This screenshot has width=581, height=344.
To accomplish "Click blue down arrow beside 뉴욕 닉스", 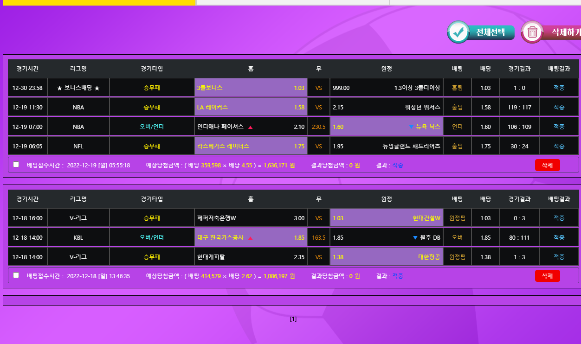I will tap(411, 127).
